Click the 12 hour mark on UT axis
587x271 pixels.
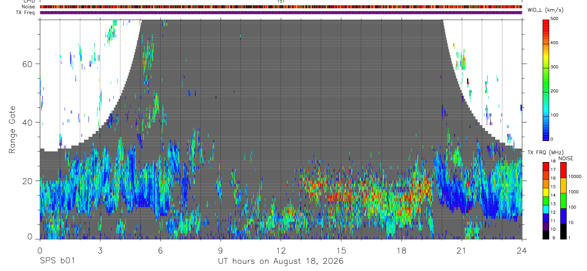pos(281,250)
